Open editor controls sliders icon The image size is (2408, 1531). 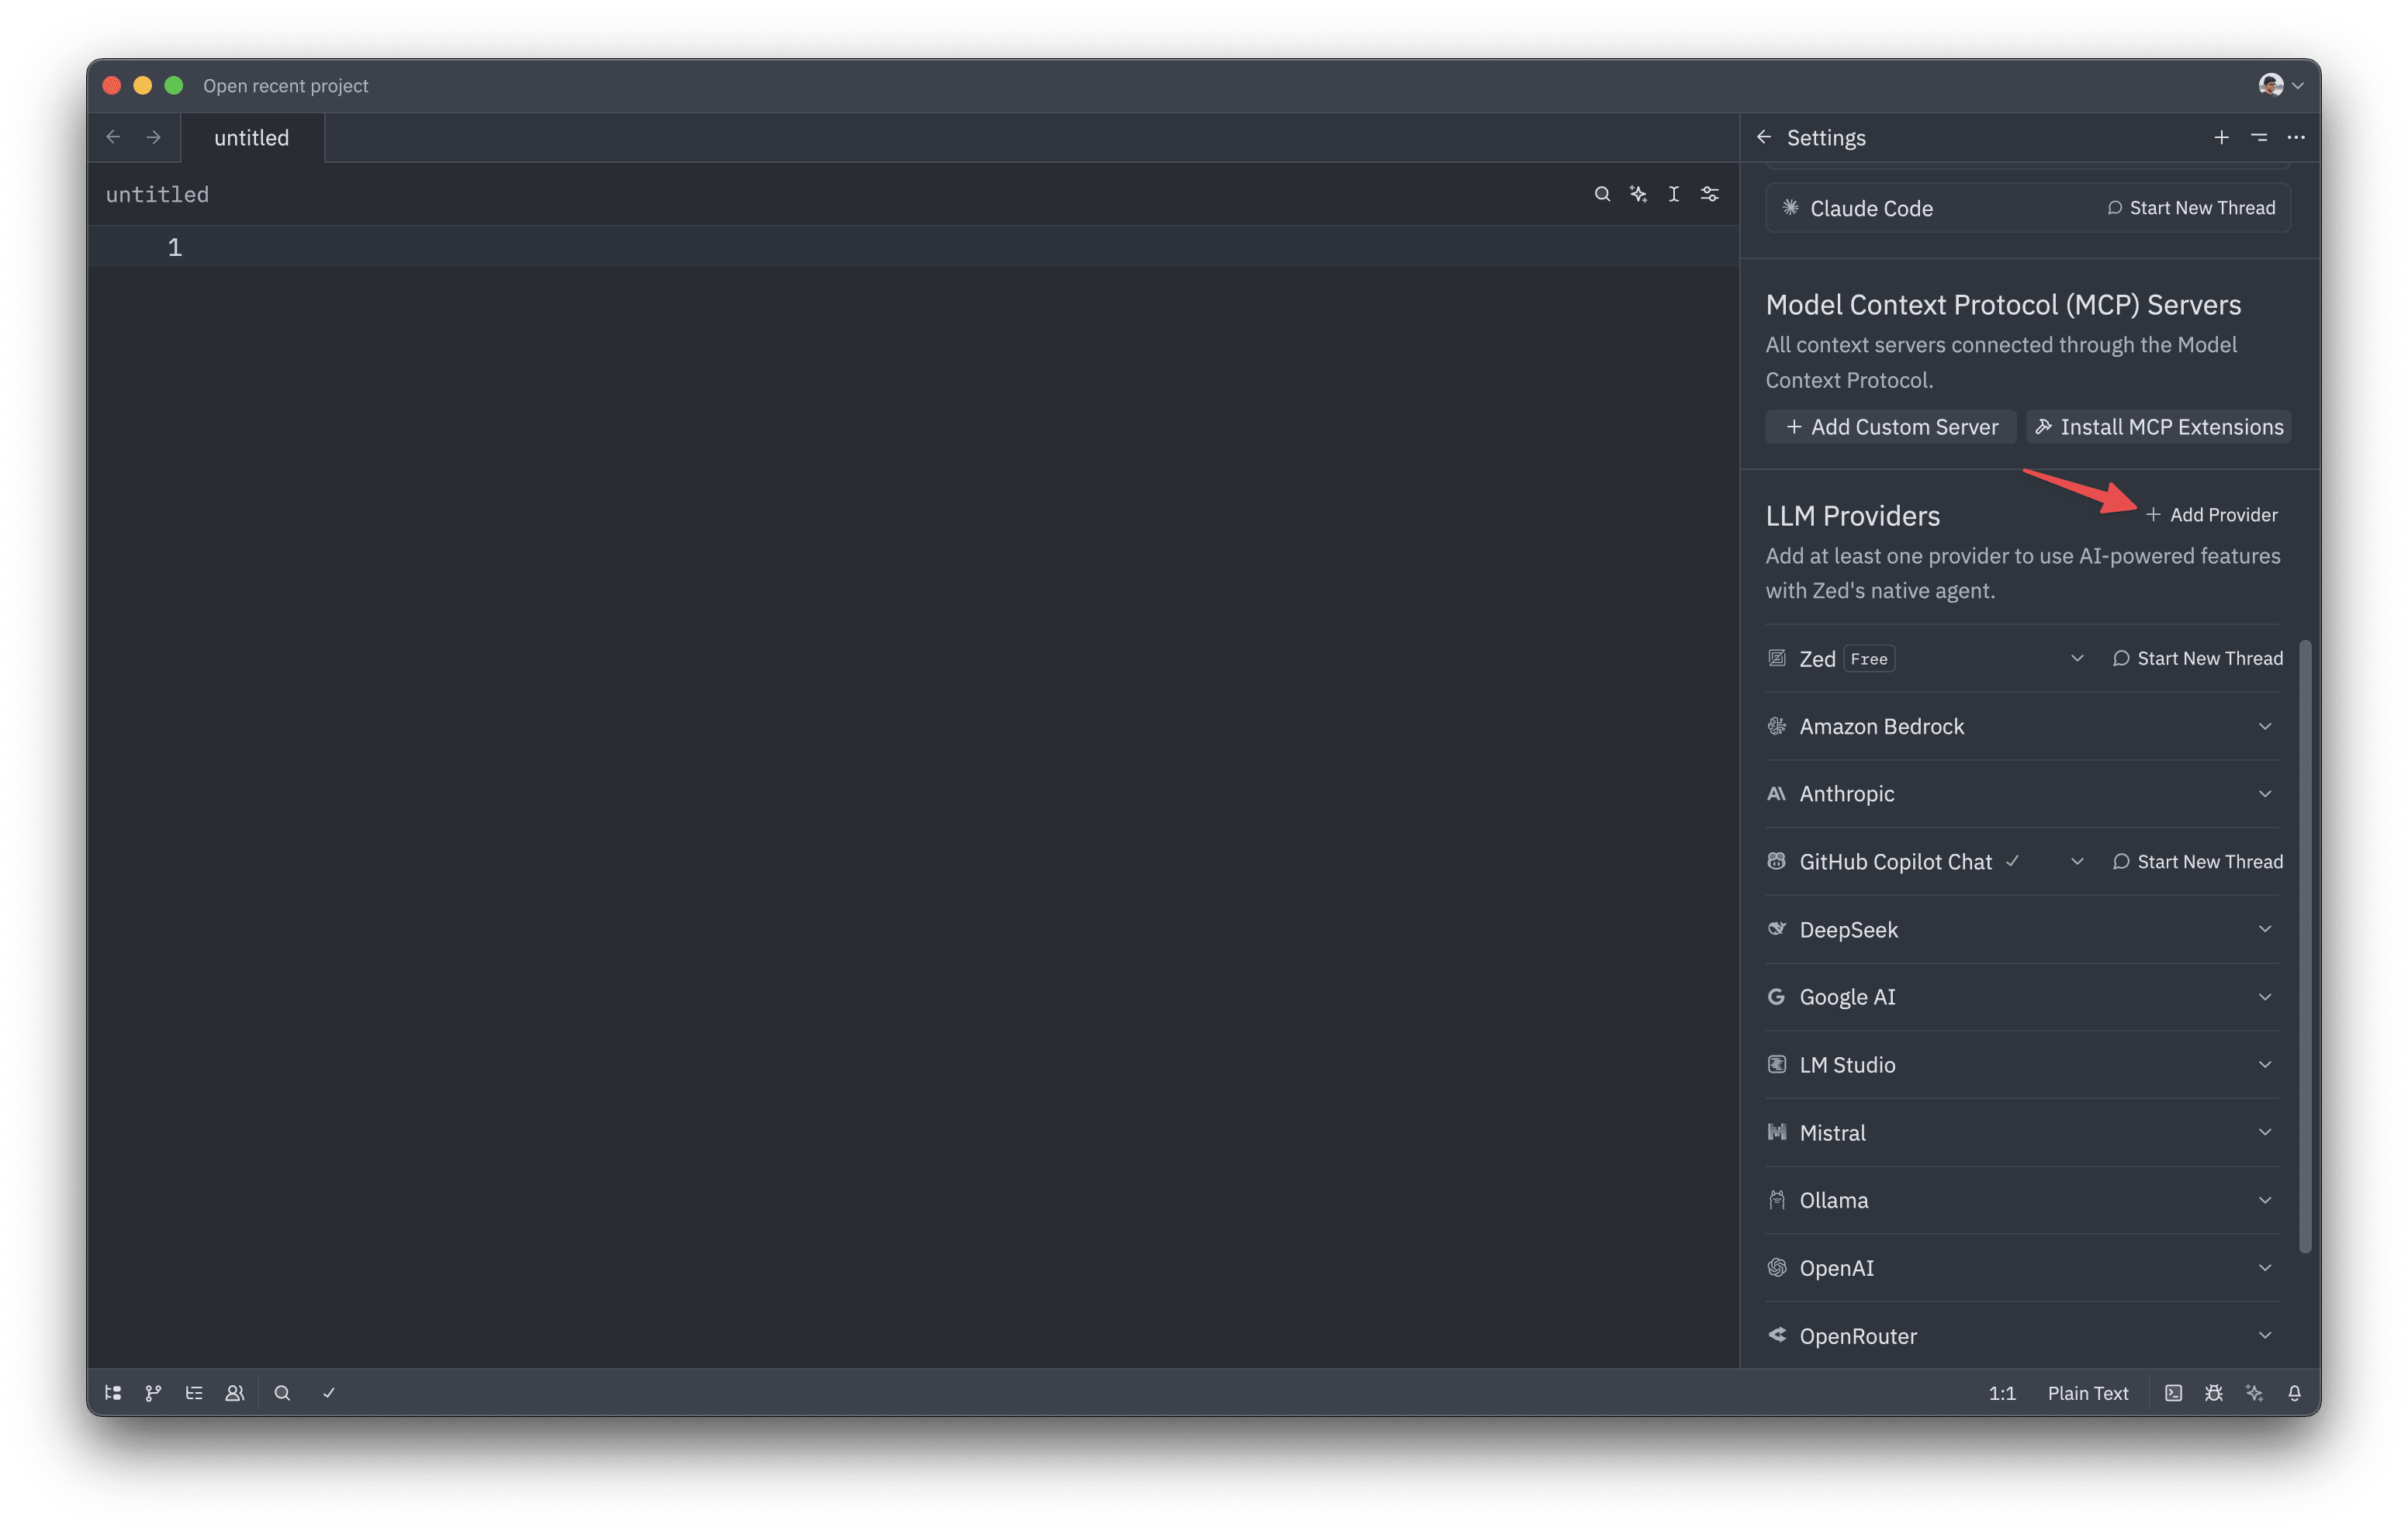[x=1710, y=194]
